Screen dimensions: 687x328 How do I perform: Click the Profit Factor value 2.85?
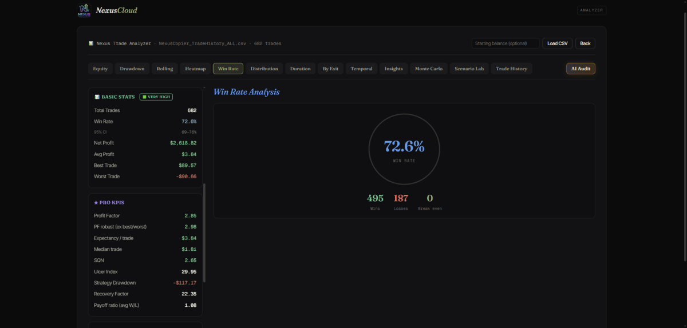191,215
